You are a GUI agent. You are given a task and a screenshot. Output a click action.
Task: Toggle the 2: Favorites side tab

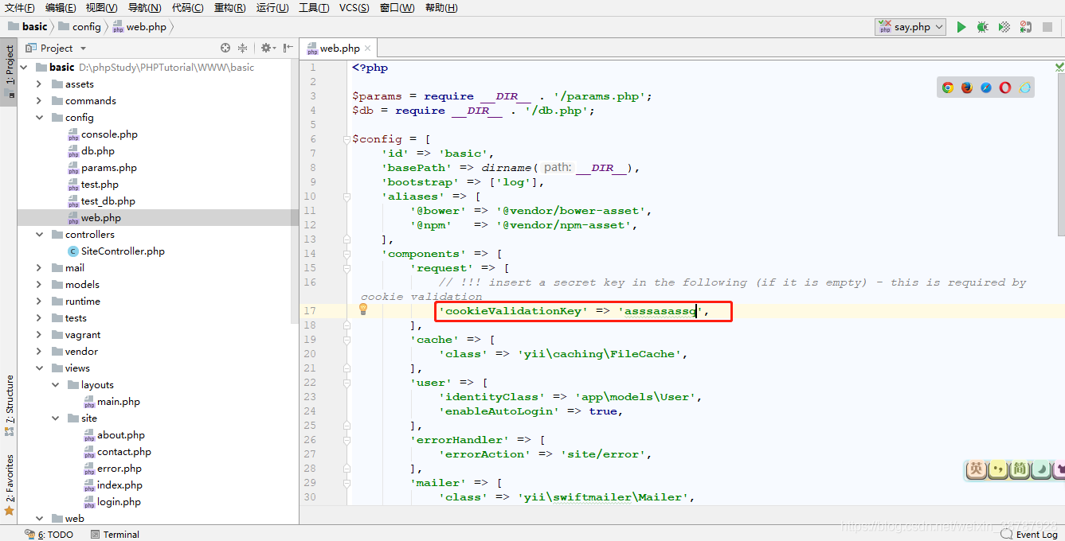pyautogui.click(x=9, y=485)
